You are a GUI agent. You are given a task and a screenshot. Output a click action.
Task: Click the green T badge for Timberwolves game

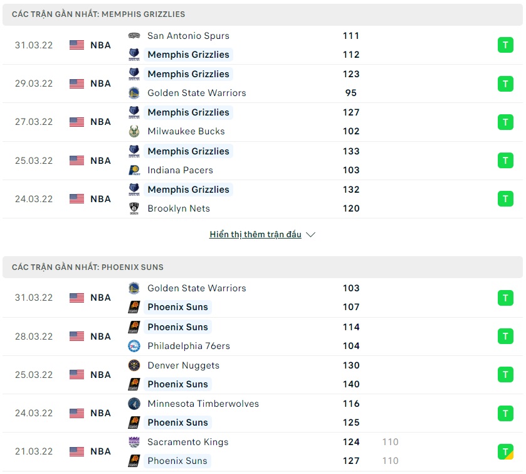pyautogui.click(x=505, y=413)
